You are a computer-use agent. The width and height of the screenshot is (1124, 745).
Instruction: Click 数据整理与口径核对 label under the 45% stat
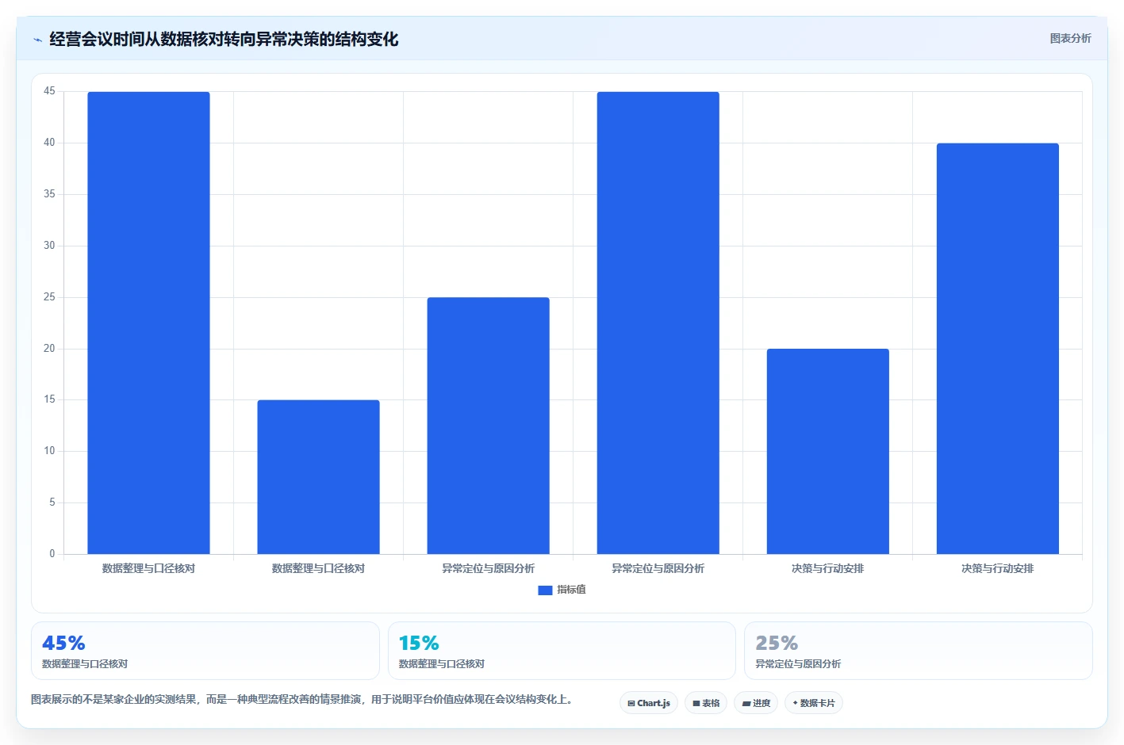(85, 664)
